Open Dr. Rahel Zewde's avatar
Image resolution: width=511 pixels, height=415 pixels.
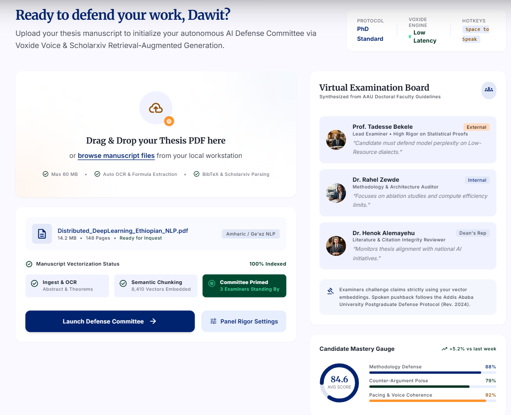pos(336,192)
